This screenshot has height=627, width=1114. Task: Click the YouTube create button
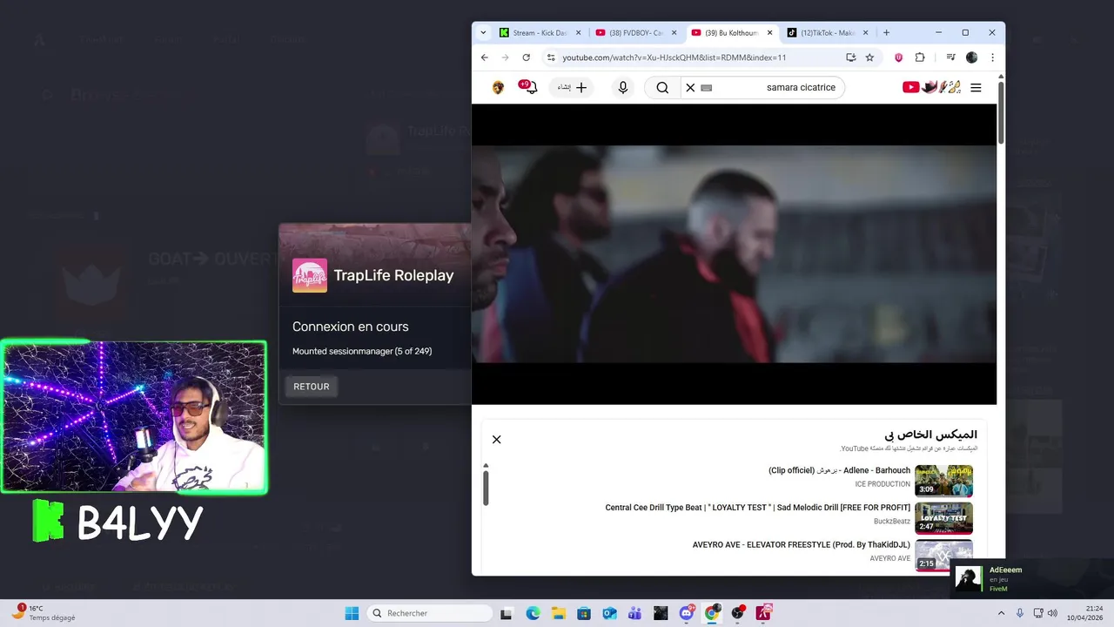tap(571, 87)
